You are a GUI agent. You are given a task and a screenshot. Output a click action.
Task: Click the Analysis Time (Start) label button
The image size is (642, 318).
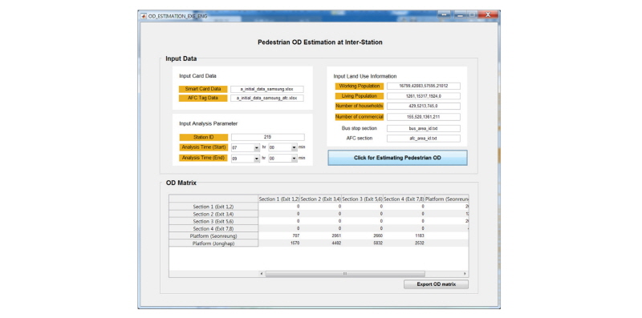click(204, 147)
